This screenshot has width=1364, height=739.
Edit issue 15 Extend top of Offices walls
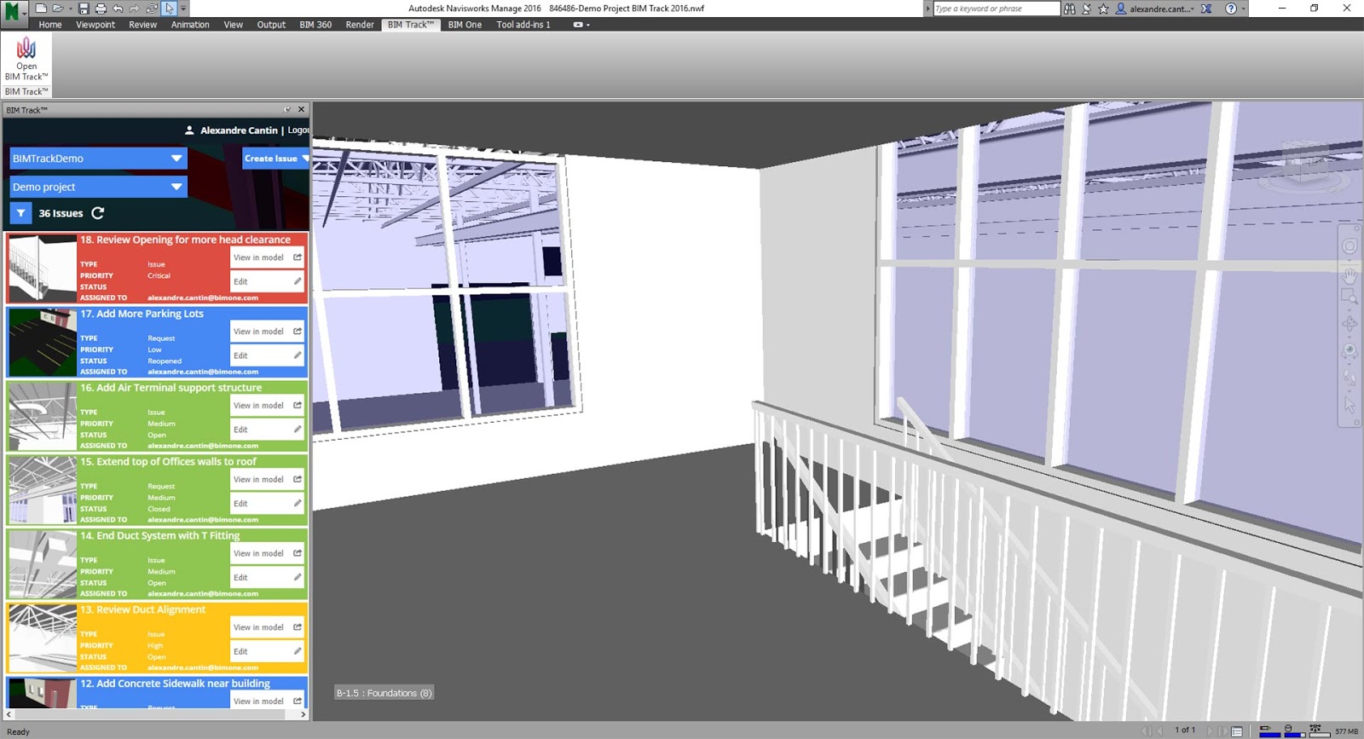pyautogui.click(x=267, y=504)
